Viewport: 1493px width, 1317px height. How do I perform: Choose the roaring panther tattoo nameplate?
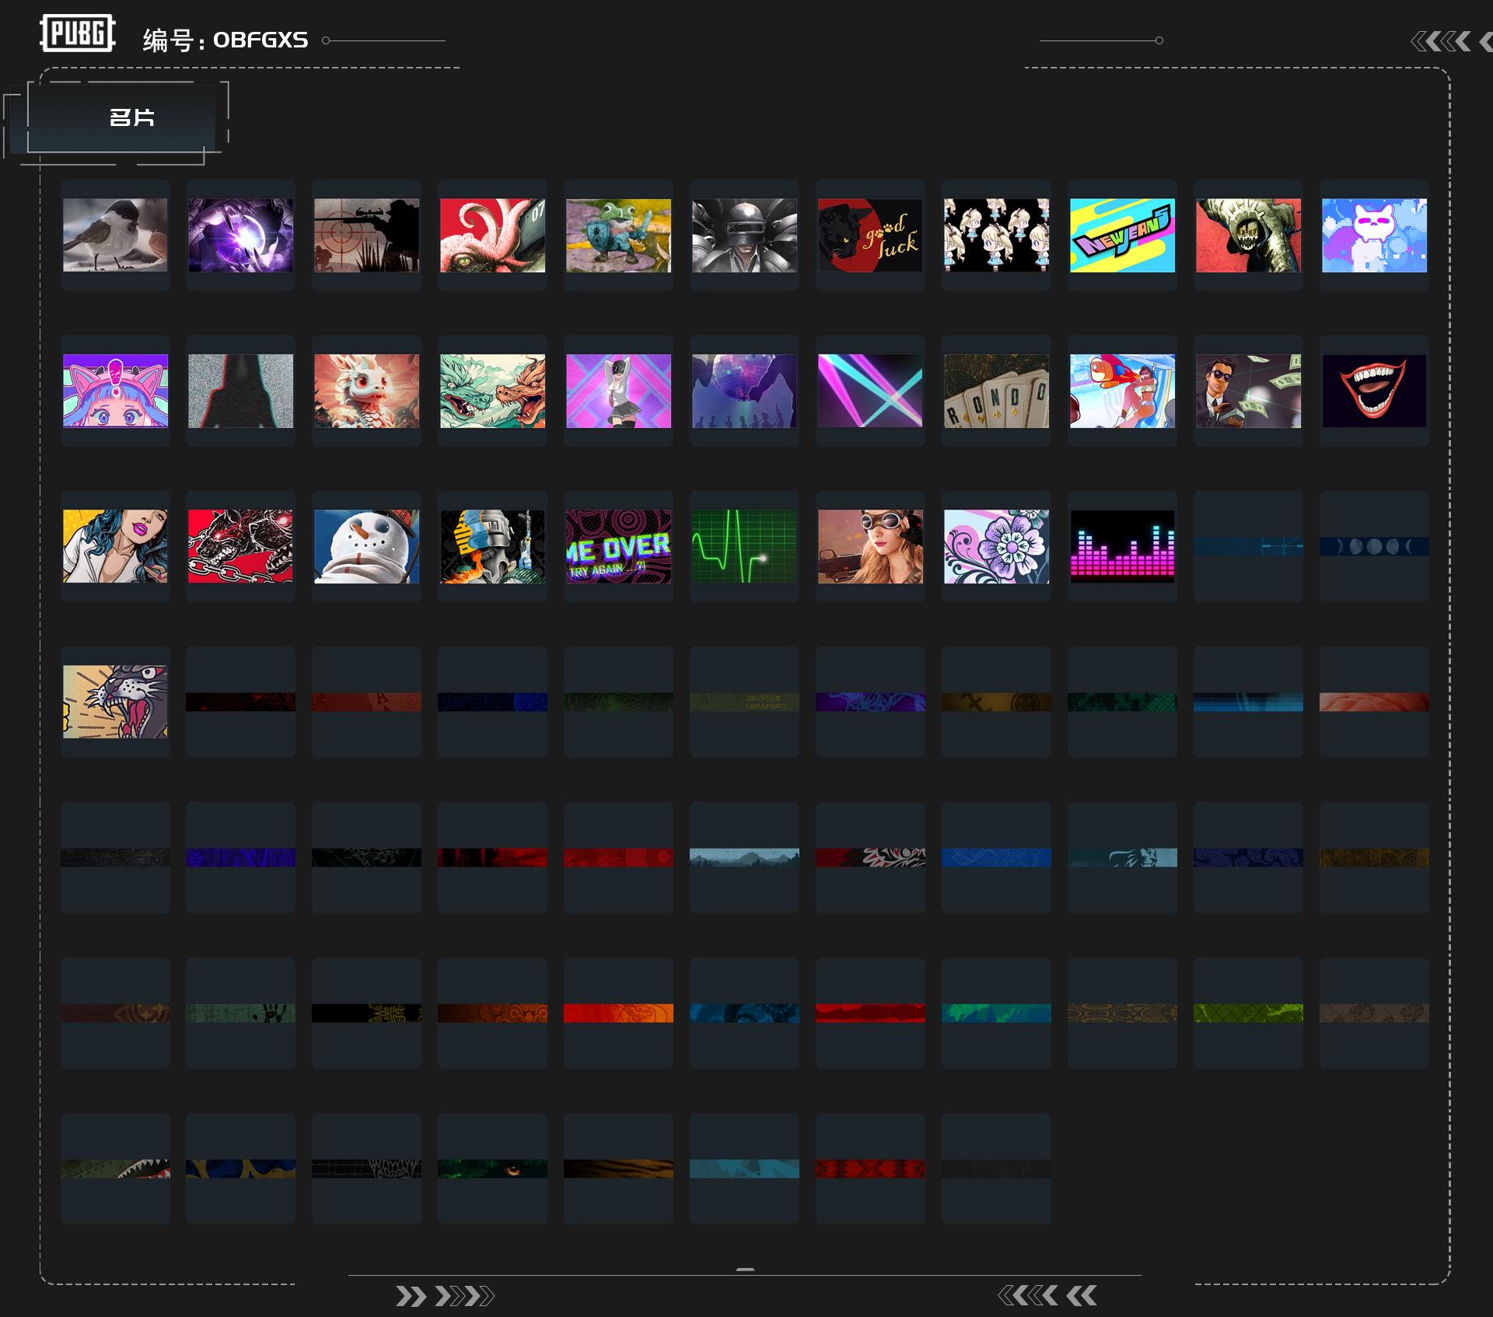click(115, 702)
